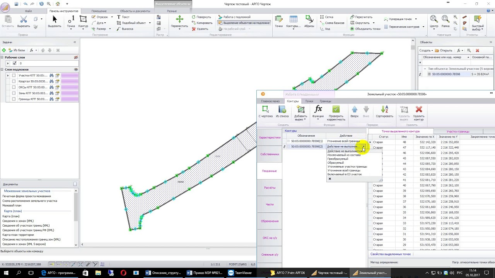Open Собственники side section
The height and width of the screenshot is (278, 495).
[x=270, y=154]
